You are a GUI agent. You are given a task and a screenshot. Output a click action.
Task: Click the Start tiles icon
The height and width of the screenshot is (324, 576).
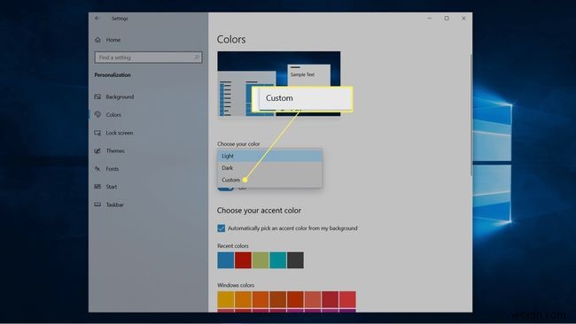click(x=97, y=187)
